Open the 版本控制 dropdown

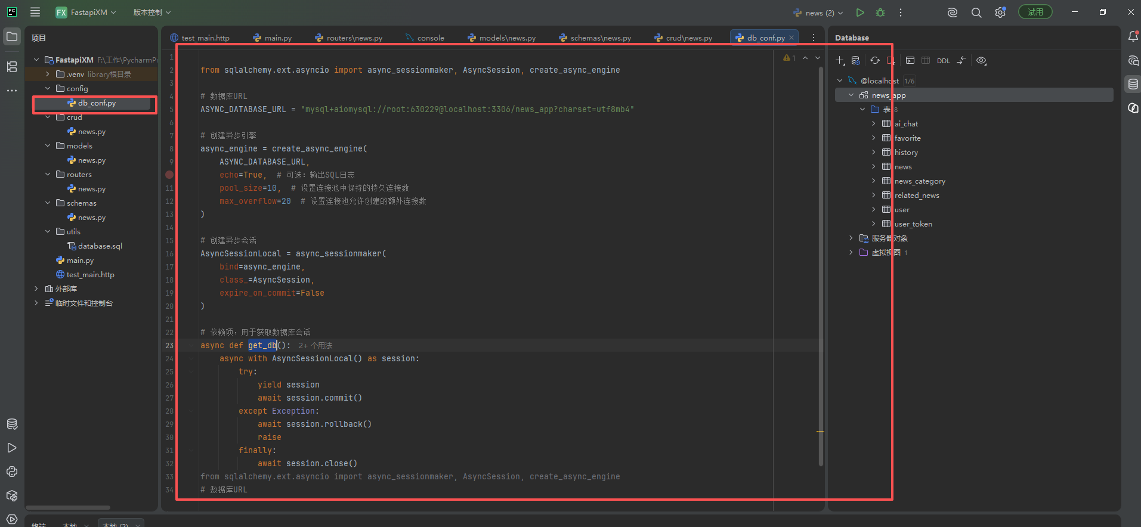tap(152, 13)
